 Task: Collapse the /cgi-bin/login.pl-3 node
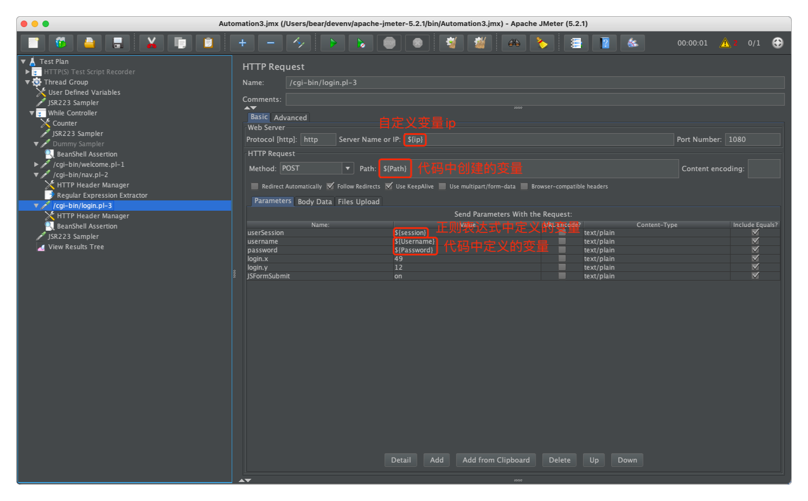(x=36, y=206)
